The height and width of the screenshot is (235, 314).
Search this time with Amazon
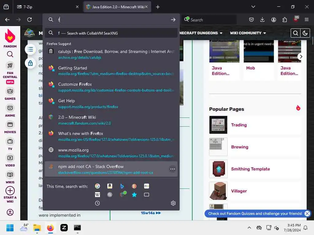tap(109, 186)
